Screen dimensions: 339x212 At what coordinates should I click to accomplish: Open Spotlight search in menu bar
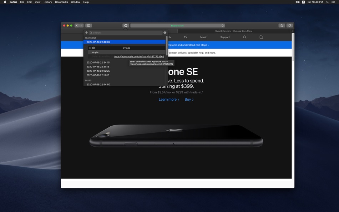point(328,2)
